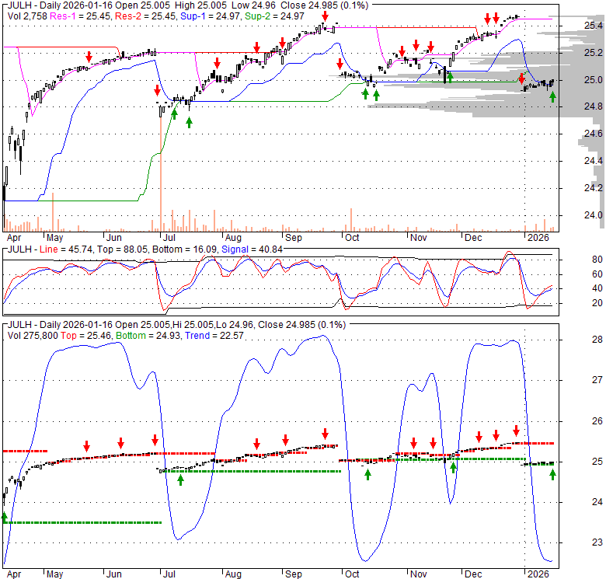
Task: Click 'Bottom = 24.93' in the bottom chart header
Action: click(148, 336)
